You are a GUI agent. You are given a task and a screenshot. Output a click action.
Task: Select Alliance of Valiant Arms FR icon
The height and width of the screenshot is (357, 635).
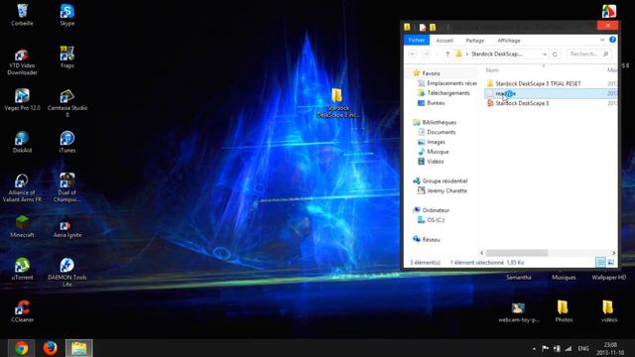22,187
